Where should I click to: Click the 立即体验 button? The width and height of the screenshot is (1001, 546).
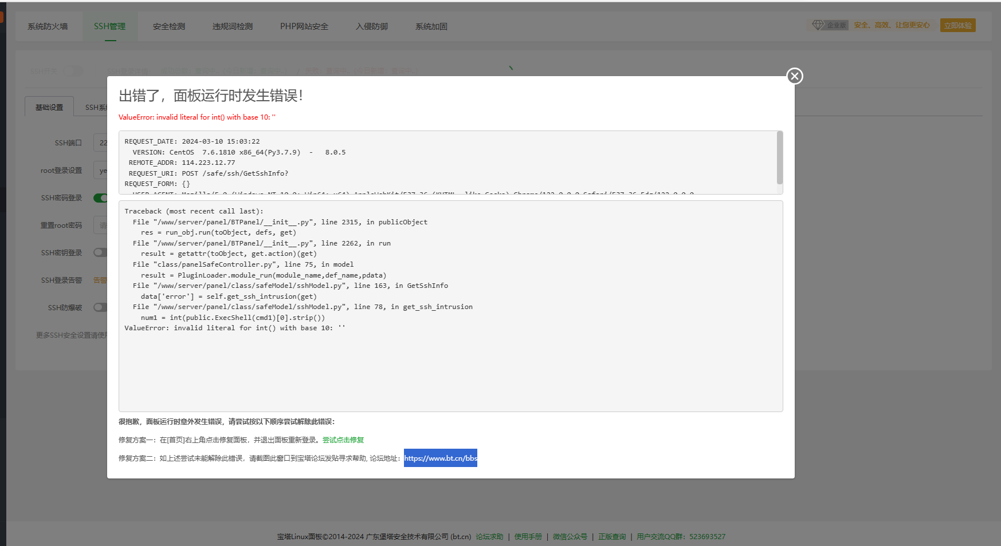(957, 25)
